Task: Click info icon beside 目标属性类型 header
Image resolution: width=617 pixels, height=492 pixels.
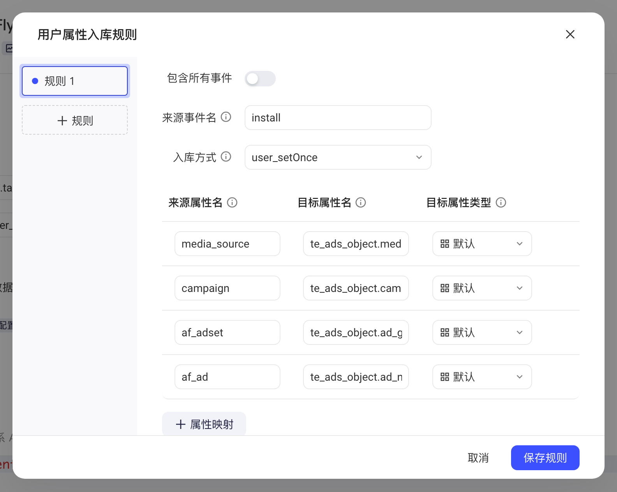Action: (x=501, y=202)
